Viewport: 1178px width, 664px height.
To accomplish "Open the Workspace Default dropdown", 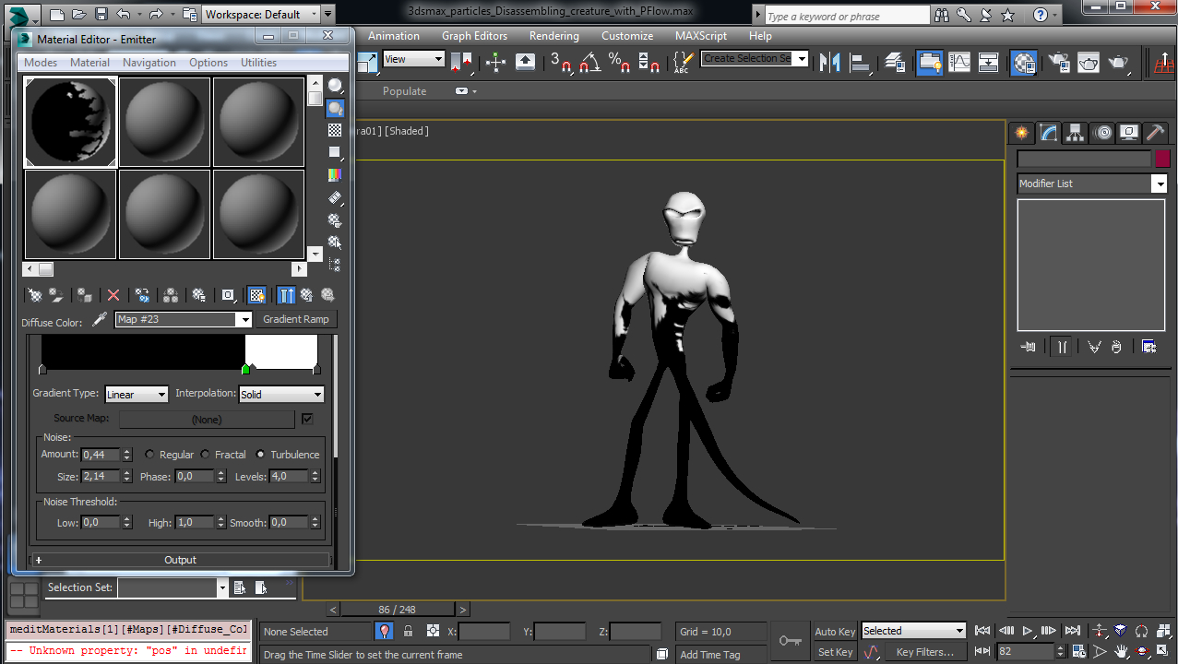I will click(261, 14).
